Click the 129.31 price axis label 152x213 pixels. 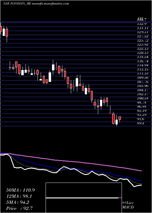(143, 32)
